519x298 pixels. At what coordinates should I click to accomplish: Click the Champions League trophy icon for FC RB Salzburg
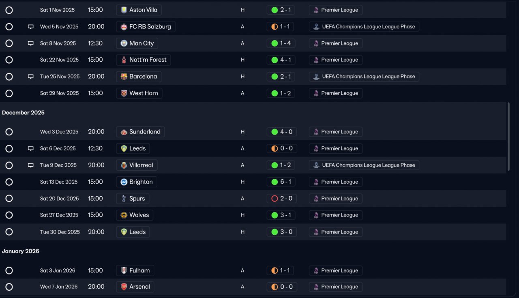coord(316,27)
